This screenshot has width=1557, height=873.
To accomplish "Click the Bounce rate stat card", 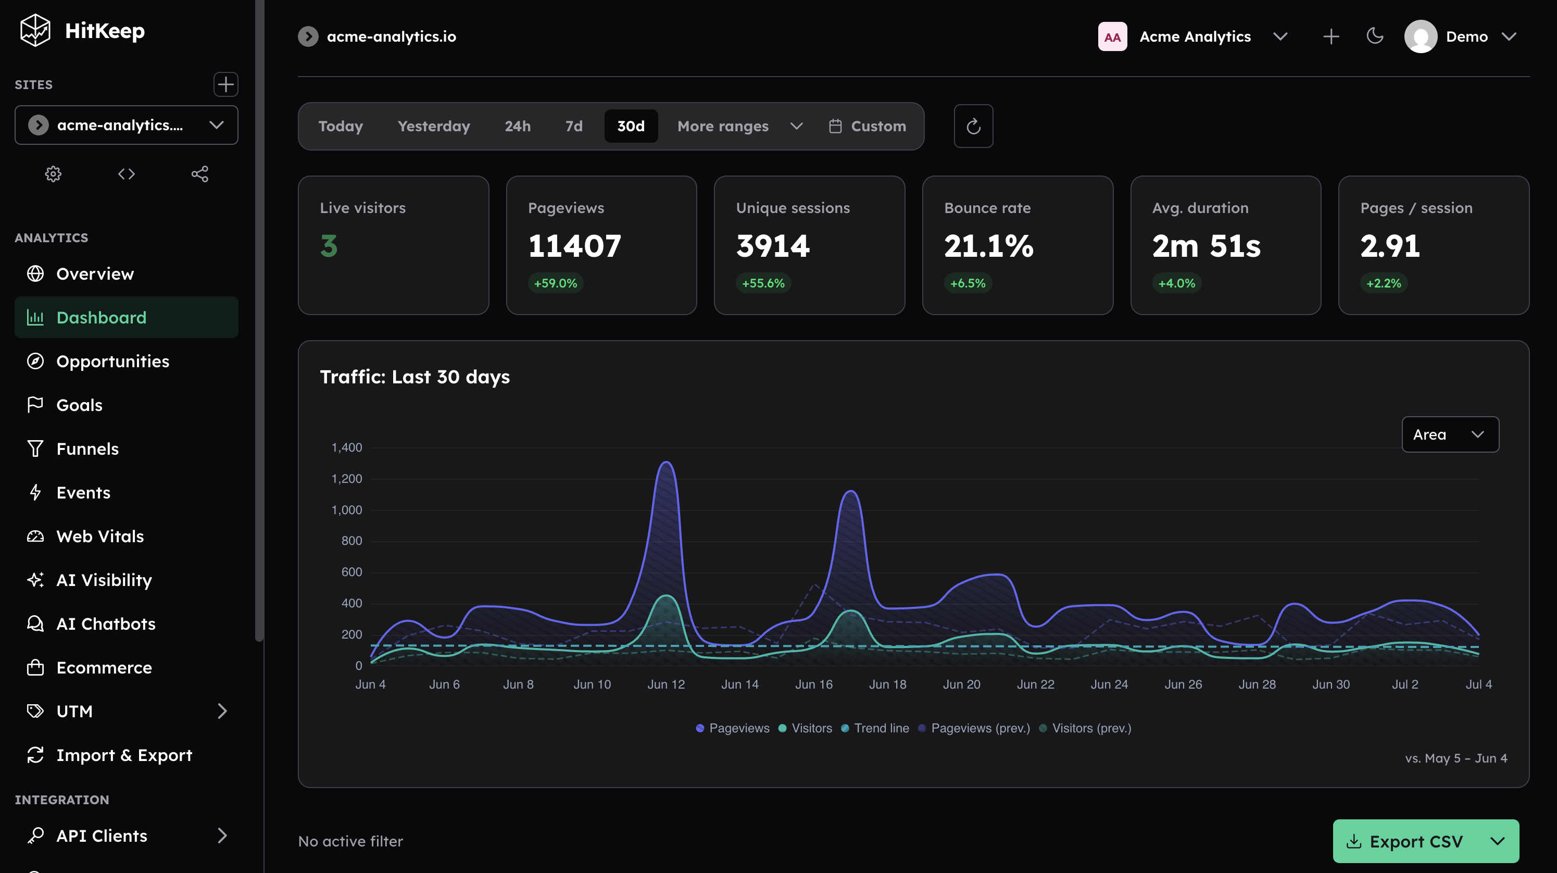I will [1018, 245].
